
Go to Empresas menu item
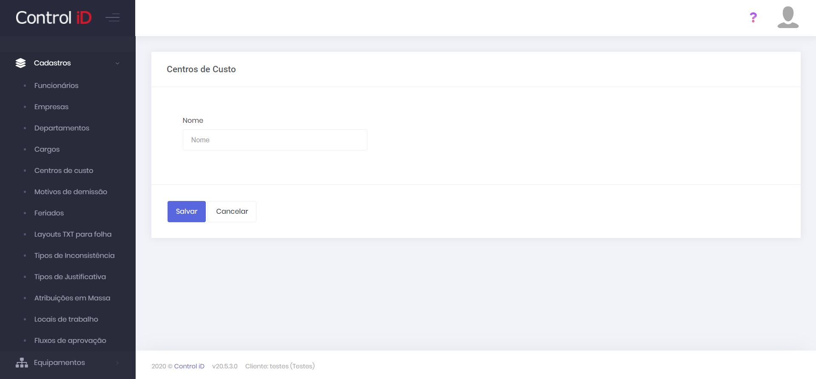[51, 107]
